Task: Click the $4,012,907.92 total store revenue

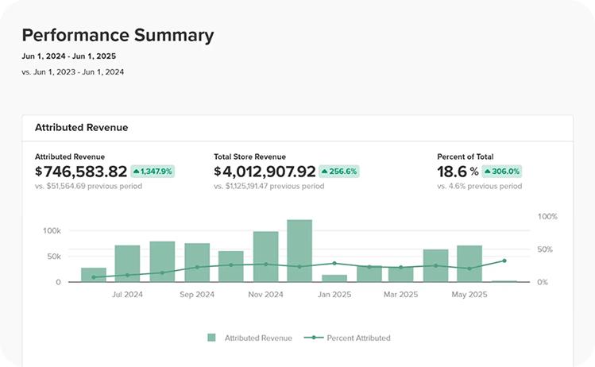Action: (265, 172)
